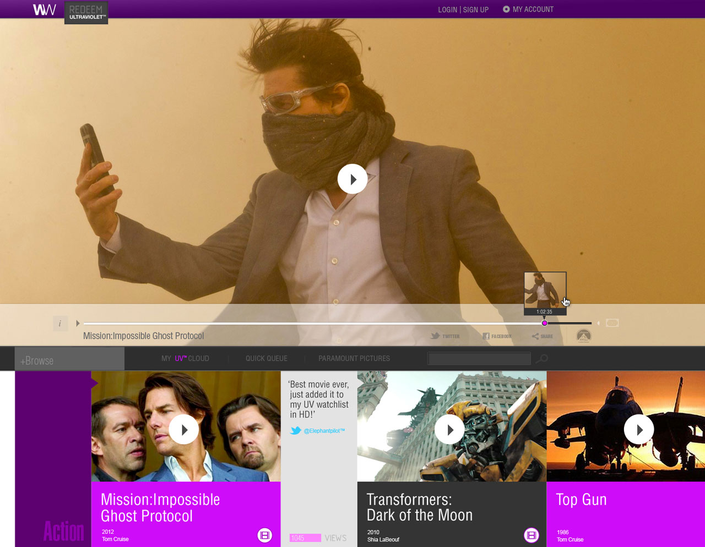The image size is (705, 547).
Task: Click the Mission:Impossible Ghost Protocol player title
Action: [144, 336]
